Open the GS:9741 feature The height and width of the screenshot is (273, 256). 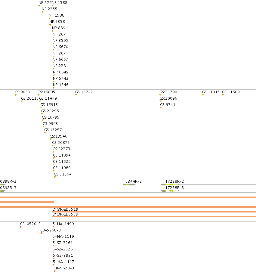coord(168,105)
